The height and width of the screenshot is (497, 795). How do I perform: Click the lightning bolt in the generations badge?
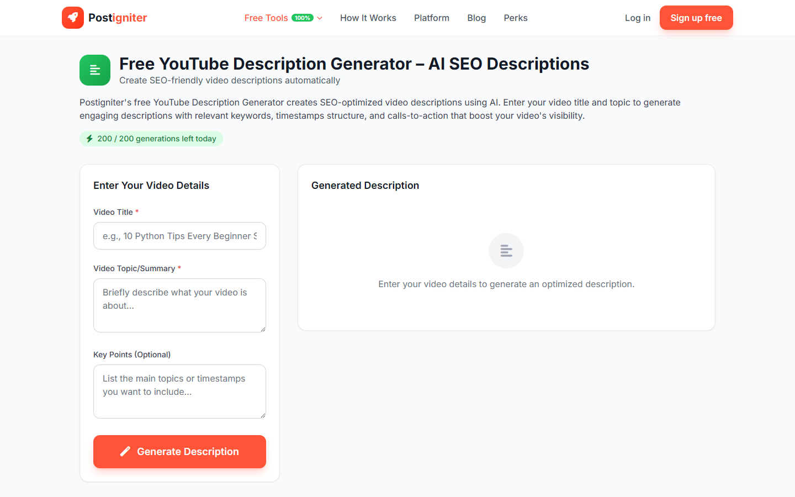click(x=89, y=139)
